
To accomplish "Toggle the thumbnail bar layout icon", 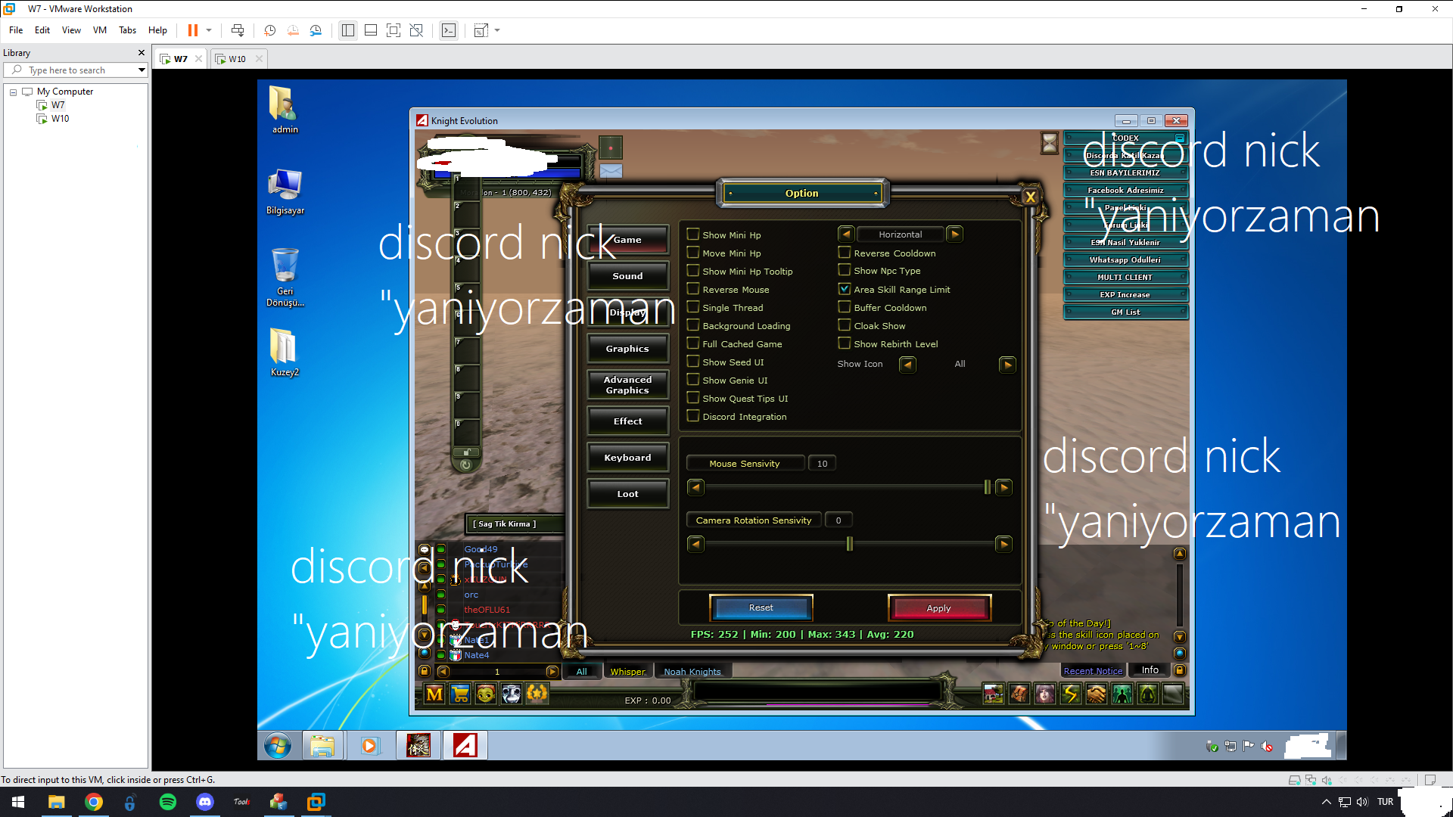I will (371, 30).
